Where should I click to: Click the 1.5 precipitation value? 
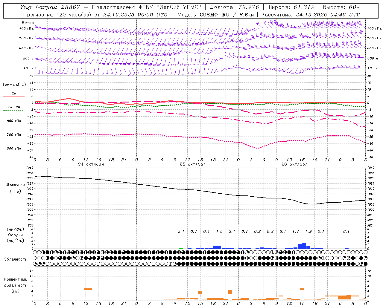(219, 231)
